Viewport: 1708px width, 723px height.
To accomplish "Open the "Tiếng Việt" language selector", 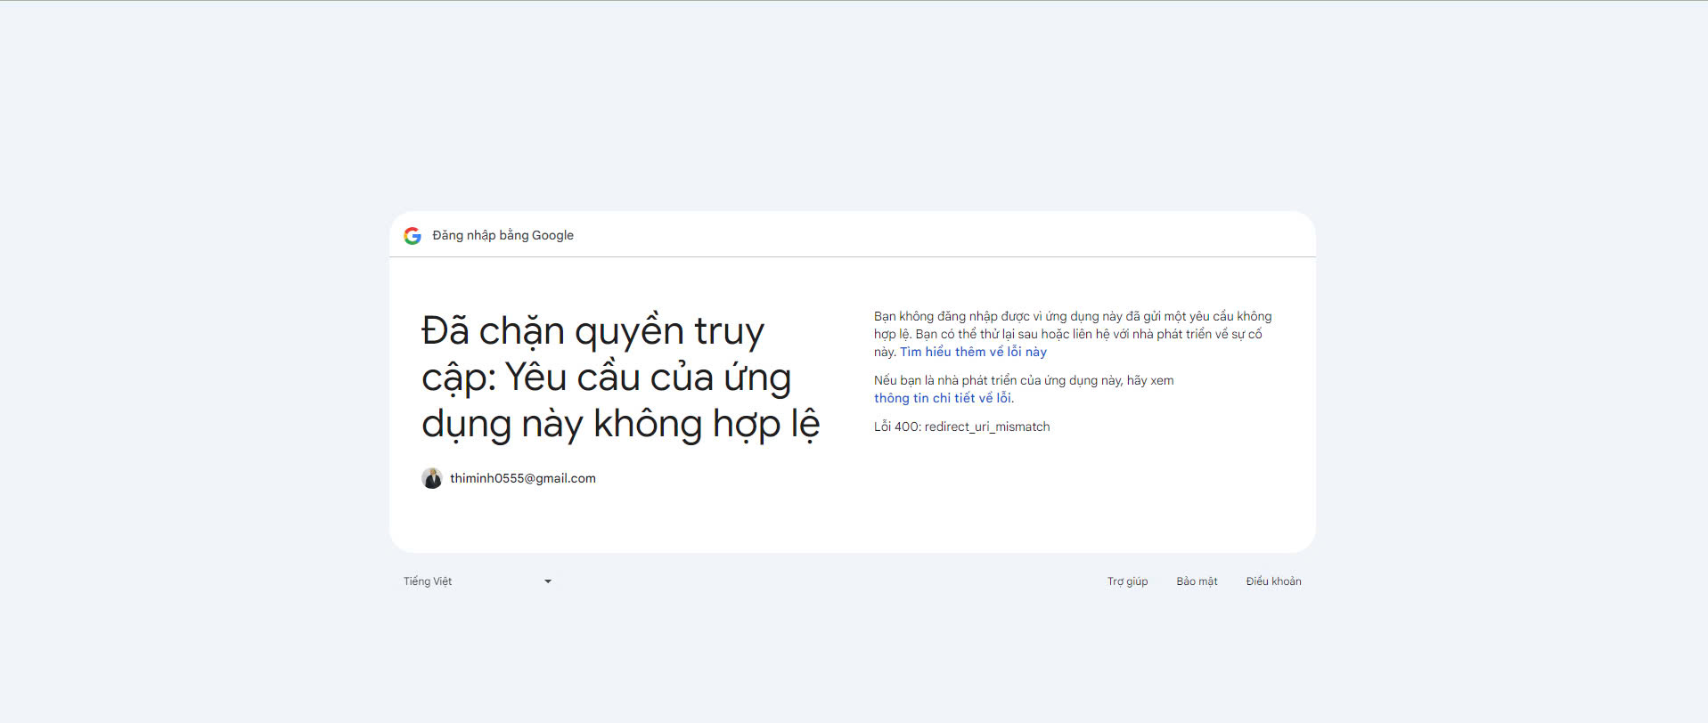I will [429, 581].
